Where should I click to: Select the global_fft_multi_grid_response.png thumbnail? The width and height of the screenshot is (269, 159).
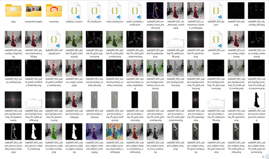click(135, 39)
